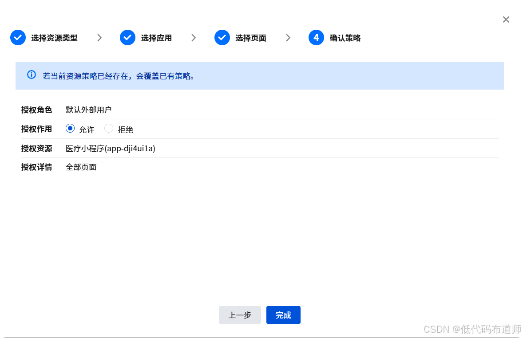Image resolution: width=523 pixels, height=338 pixels.
Task: Click the info icon in the blue notice banner
Action: coord(31,75)
